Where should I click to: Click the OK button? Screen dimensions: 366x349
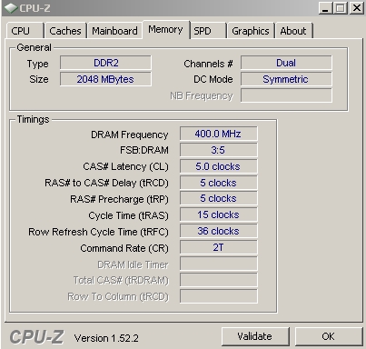point(329,336)
